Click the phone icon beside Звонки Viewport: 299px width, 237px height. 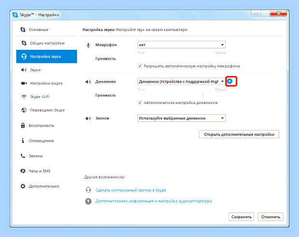(23, 156)
